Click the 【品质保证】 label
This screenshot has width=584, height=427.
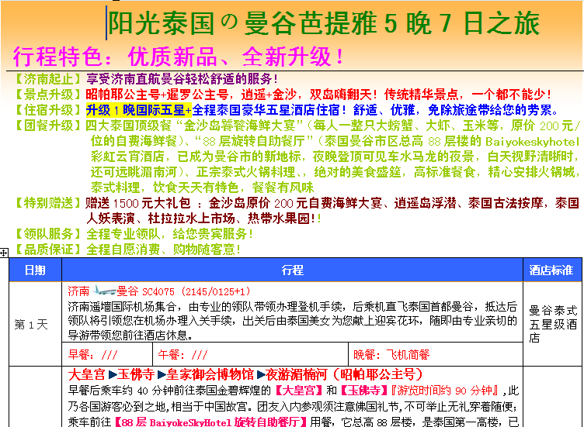tap(48, 250)
